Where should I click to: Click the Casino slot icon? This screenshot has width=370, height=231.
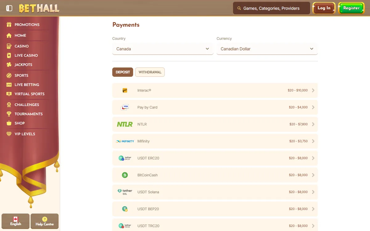point(9,46)
